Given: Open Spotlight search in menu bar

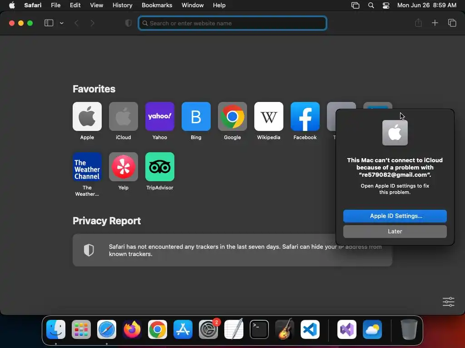Looking at the screenshot, I should 371,5.
